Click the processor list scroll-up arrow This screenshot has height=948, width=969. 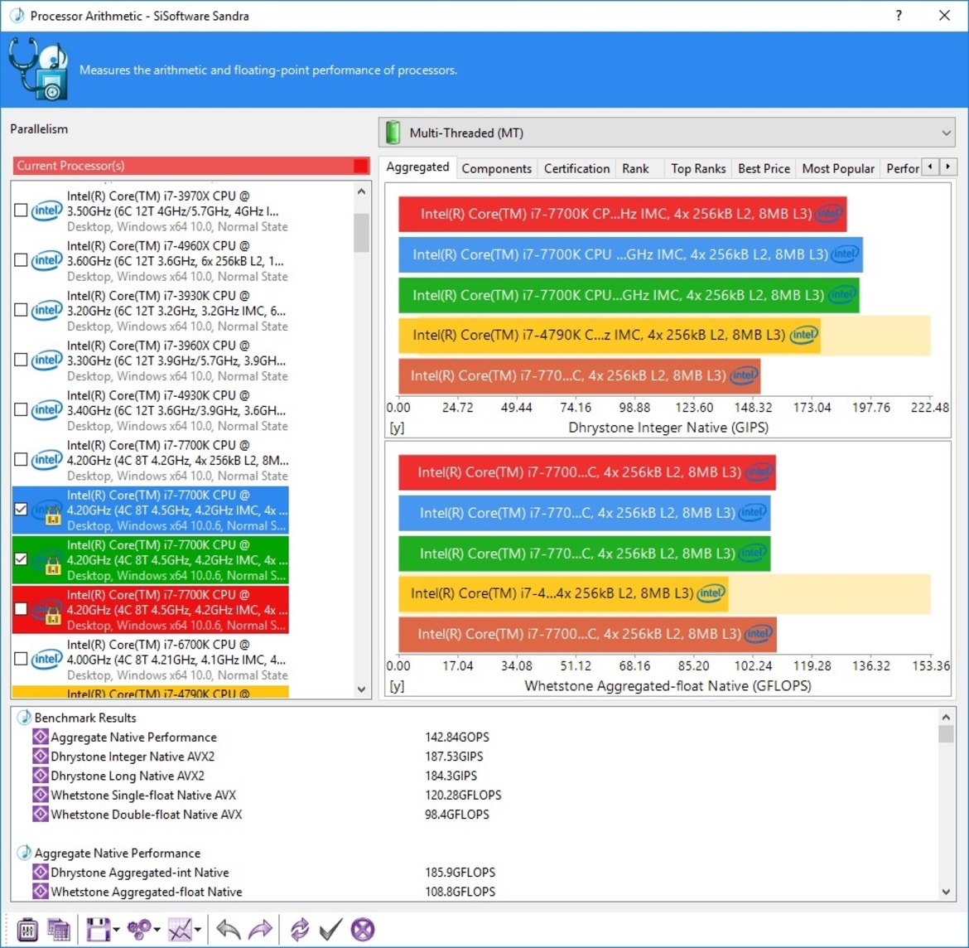[x=362, y=191]
